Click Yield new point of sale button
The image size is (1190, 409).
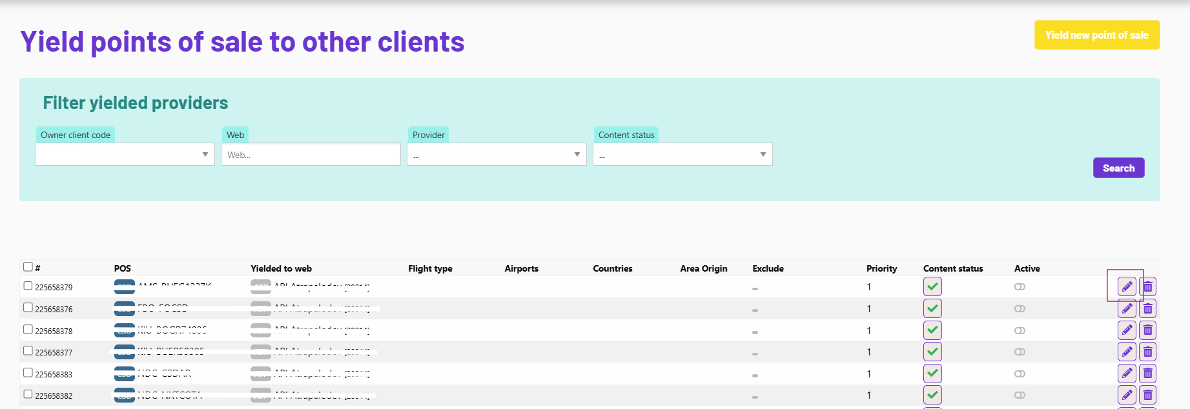(1096, 35)
